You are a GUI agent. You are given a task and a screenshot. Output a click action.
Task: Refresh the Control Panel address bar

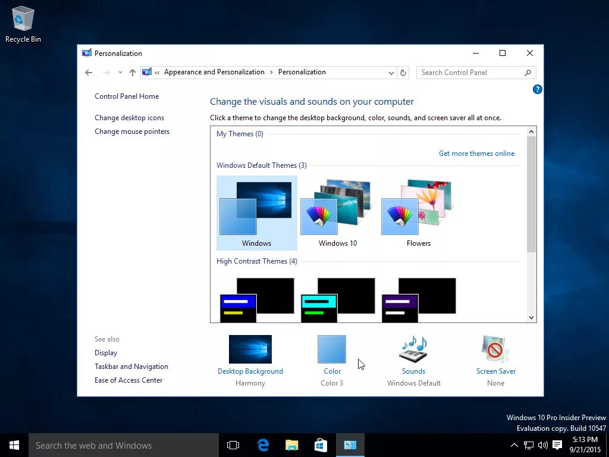[x=403, y=73]
